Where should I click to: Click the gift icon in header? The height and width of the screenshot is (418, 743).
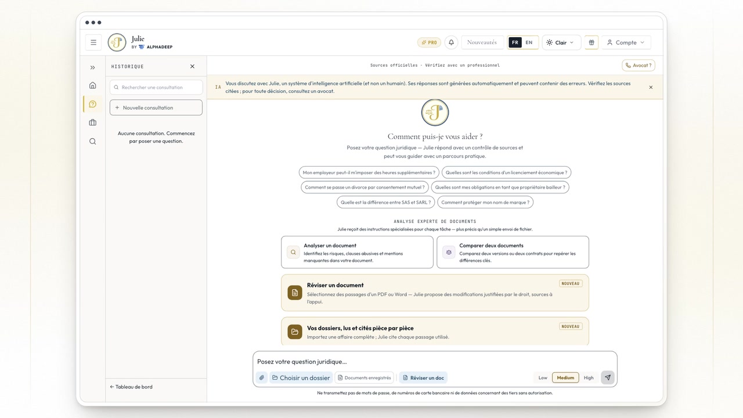pyautogui.click(x=591, y=42)
